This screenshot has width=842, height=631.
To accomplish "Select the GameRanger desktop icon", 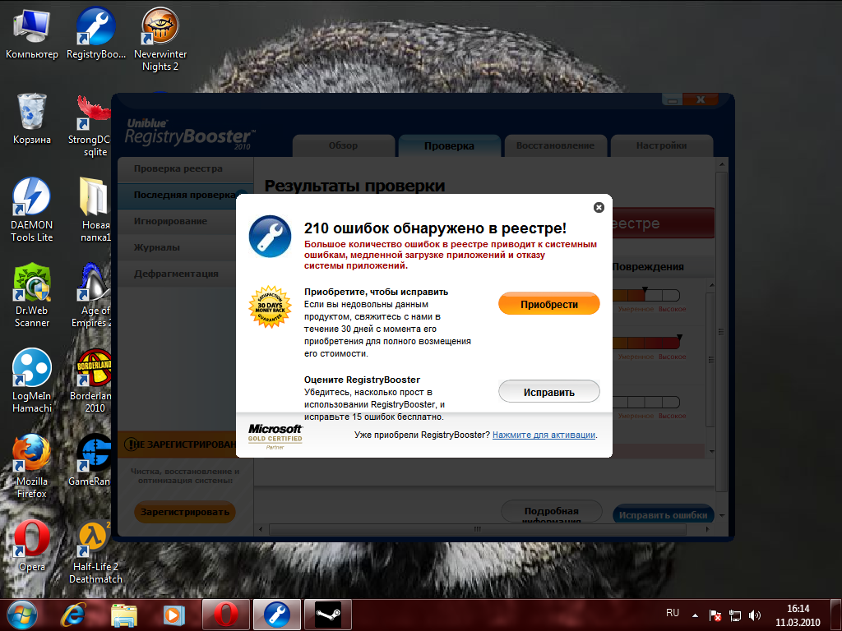I will point(91,459).
